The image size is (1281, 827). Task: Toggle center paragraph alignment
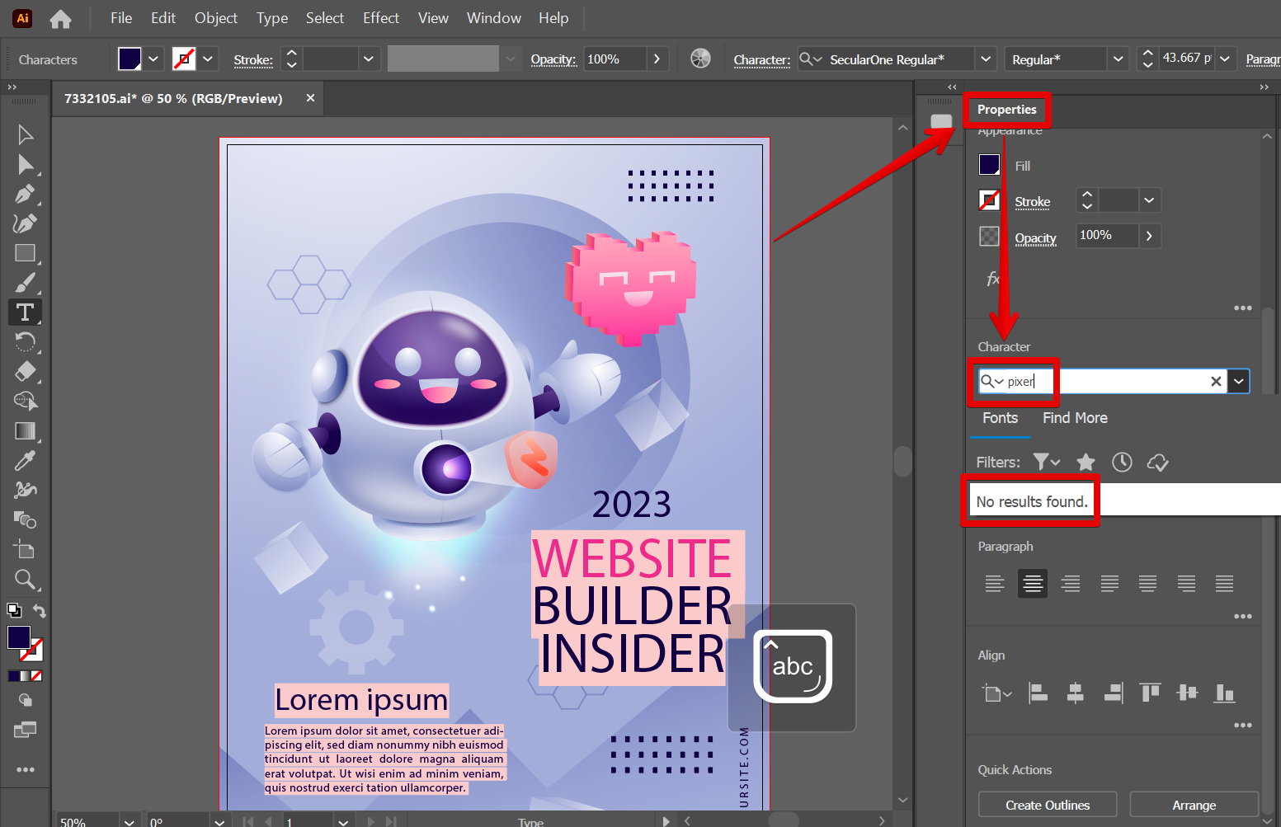(1032, 584)
